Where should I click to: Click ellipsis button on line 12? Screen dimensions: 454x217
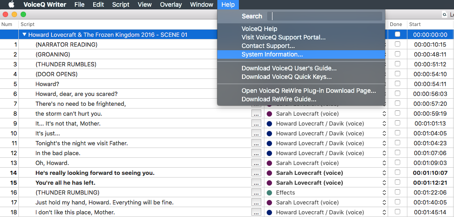[x=256, y=153]
